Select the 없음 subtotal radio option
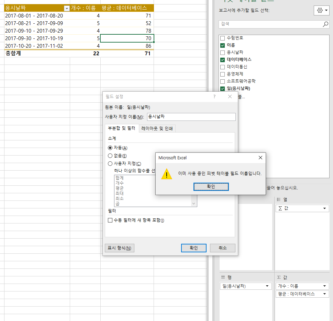Image resolution: width=333 pixels, height=321 pixels. click(110, 156)
